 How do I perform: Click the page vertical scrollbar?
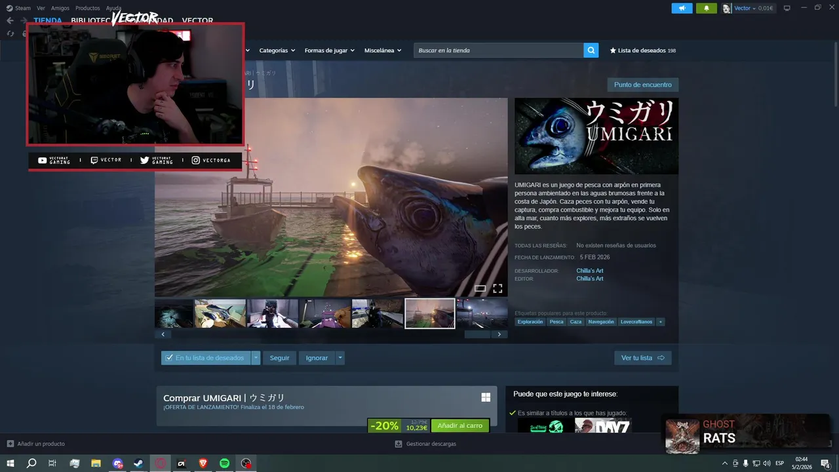(x=835, y=75)
